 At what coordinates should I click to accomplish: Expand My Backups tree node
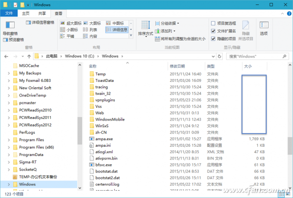pyautogui.click(x=9, y=73)
